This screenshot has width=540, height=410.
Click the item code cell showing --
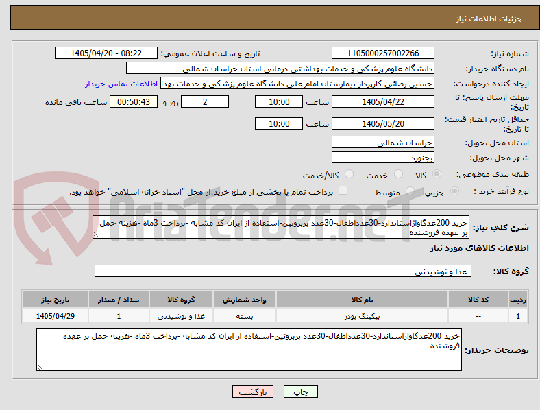[x=478, y=316]
